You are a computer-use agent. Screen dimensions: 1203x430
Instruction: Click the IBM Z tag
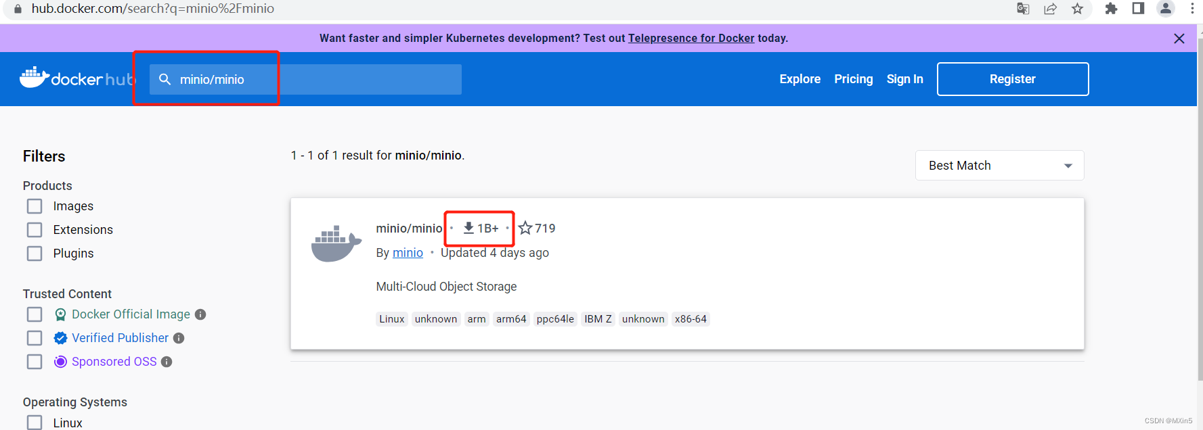point(598,319)
